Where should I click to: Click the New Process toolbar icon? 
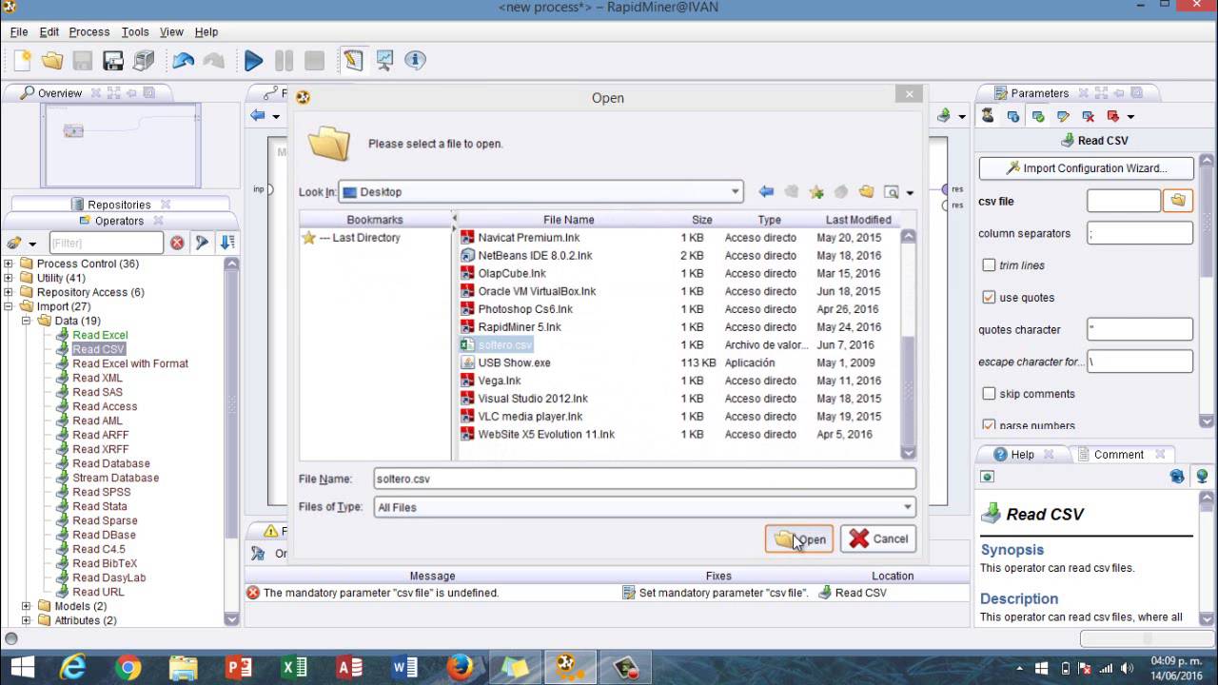point(23,61)
